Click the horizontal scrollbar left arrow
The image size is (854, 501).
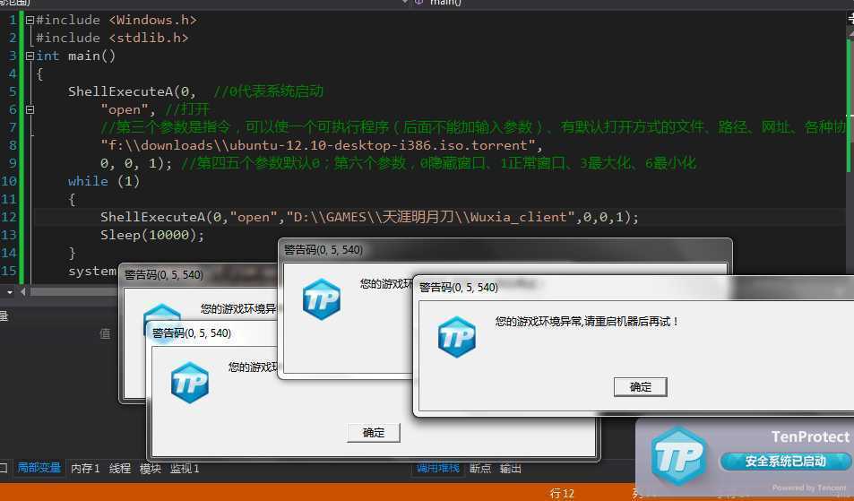(23, 292)
